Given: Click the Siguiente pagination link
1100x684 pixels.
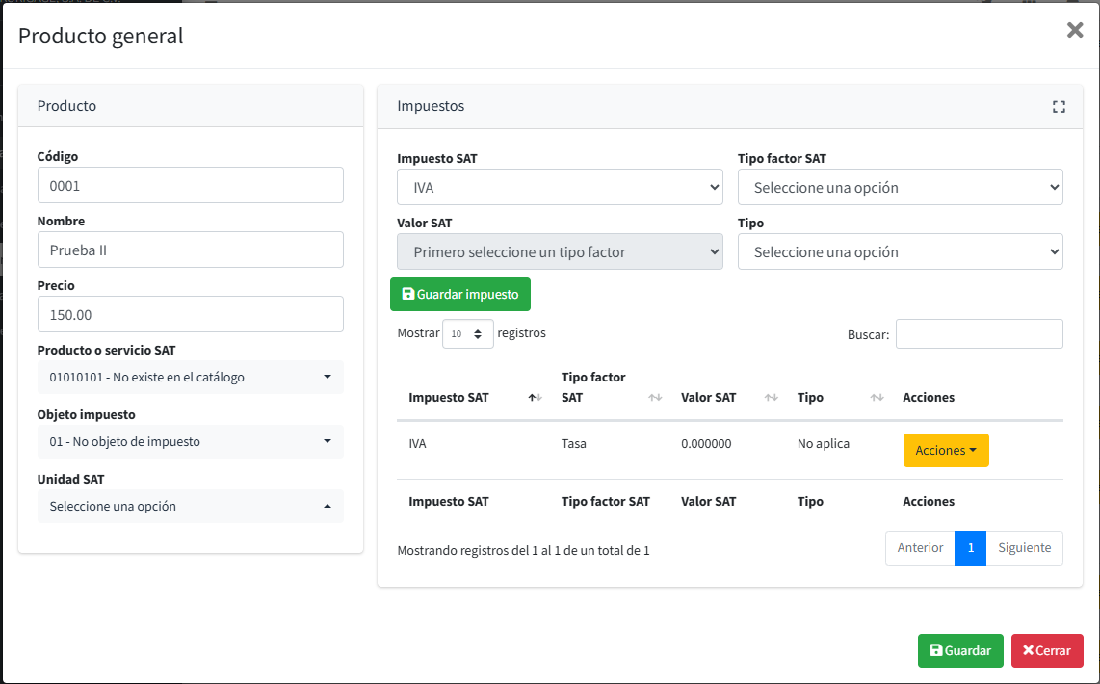Looking at the screenshot, I should click(x=1024, y=547).
